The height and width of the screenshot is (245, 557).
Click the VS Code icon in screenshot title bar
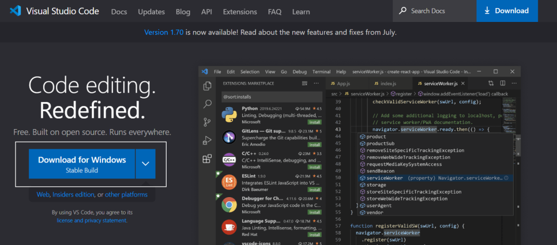pyautogui.click(x=205, y=71)
